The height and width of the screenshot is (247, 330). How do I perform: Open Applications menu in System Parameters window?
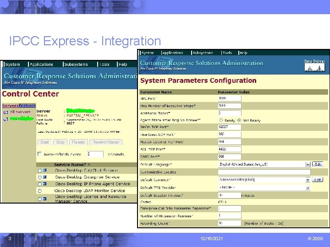tap(173, 53)
